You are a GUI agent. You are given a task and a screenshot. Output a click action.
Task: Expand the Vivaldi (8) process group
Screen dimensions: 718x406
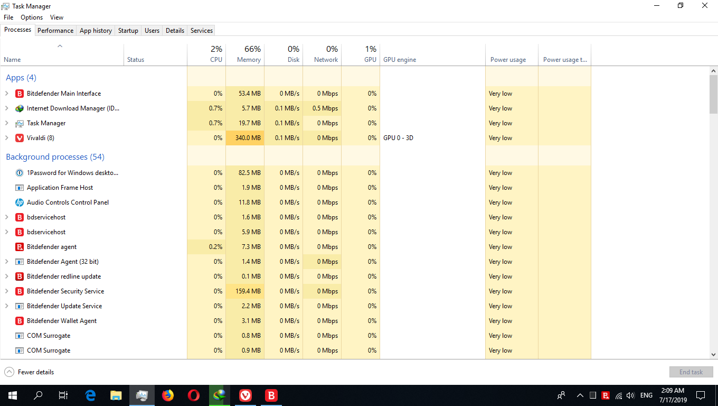(x=6, y=138)
